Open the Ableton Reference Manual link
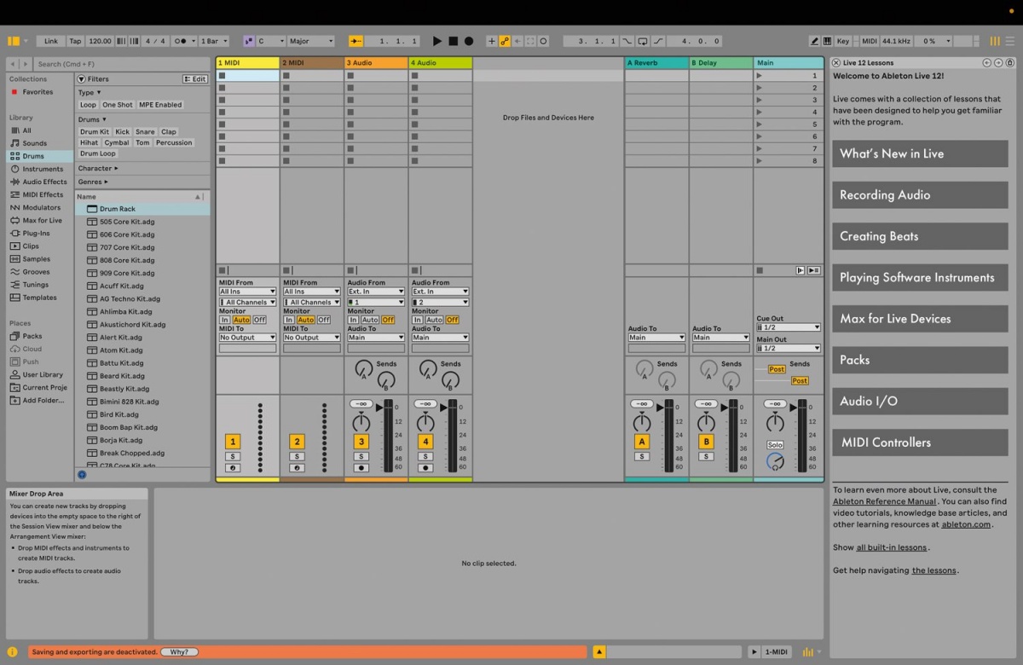 [882, 501]
